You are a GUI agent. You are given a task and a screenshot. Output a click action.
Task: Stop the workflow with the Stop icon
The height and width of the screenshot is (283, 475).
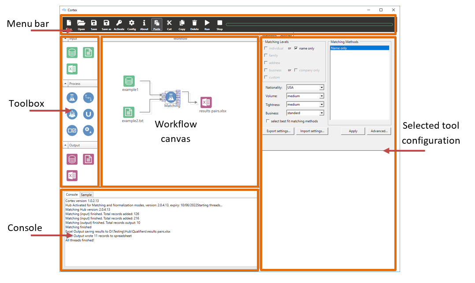point(219,24)
